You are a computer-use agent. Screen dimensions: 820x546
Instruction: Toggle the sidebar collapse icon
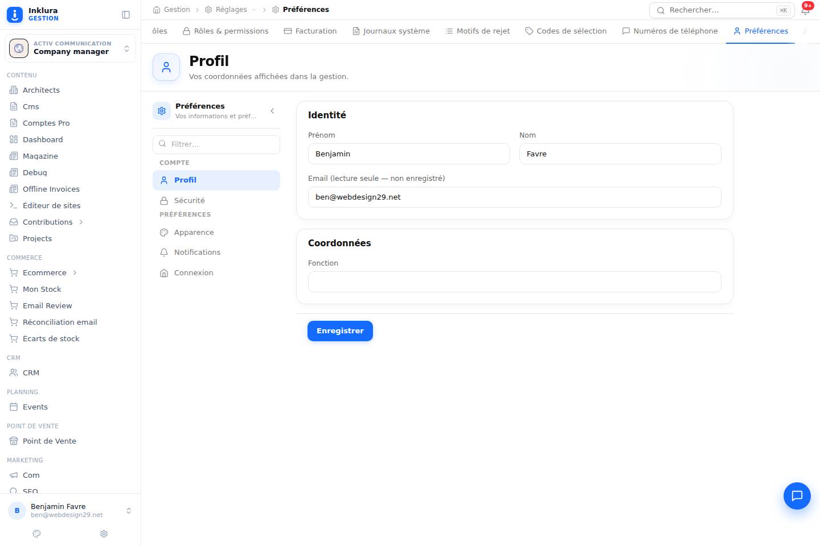click(x=126, y=15)
